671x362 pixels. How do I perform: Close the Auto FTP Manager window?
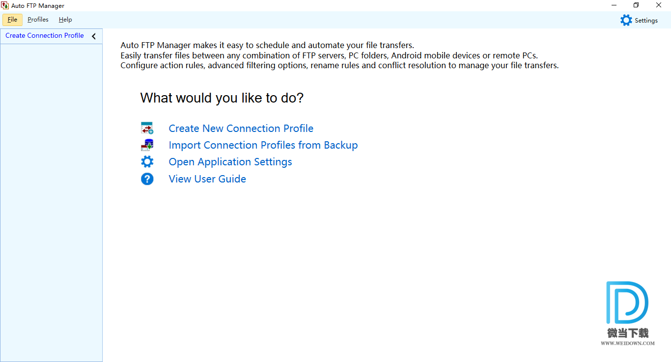pyautogui.click(x=659, y=5)
